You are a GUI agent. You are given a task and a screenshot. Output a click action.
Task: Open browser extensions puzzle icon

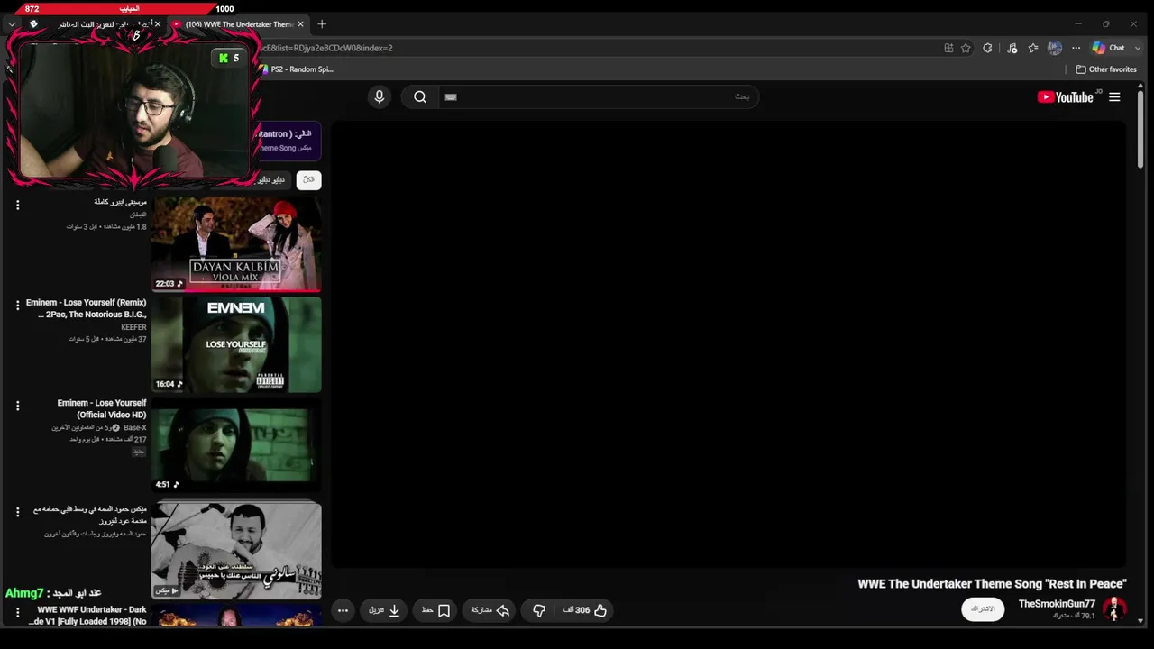987,48
